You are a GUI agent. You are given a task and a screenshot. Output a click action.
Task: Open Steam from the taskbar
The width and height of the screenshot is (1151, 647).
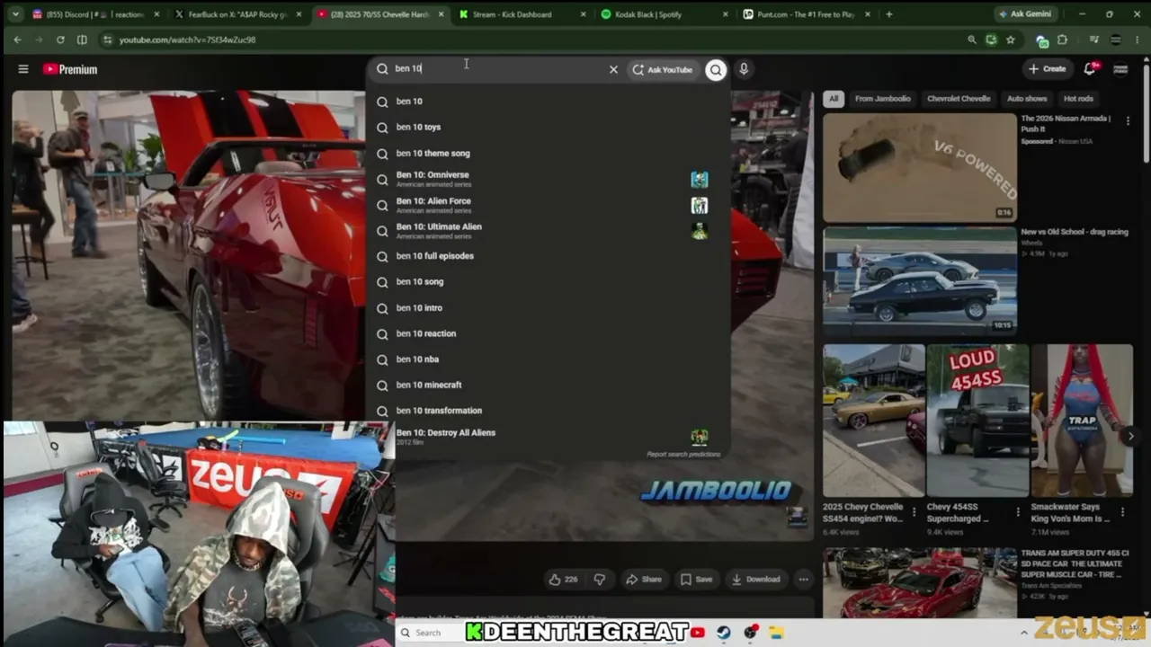[x=724, y=633]
